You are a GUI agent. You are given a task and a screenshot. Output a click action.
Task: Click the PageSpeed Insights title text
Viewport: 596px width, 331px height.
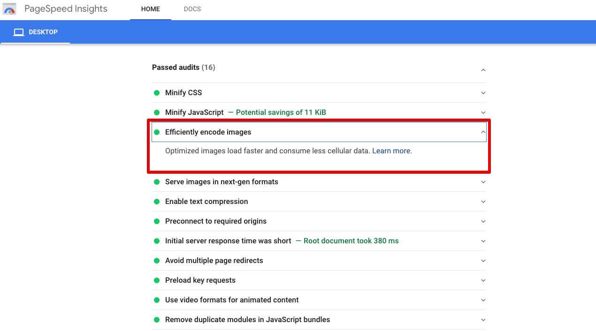pyautogui.click(x=66, y=9)
